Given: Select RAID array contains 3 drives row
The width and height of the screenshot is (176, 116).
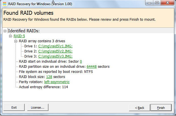Looking at the screenshot, I should 42,41.
